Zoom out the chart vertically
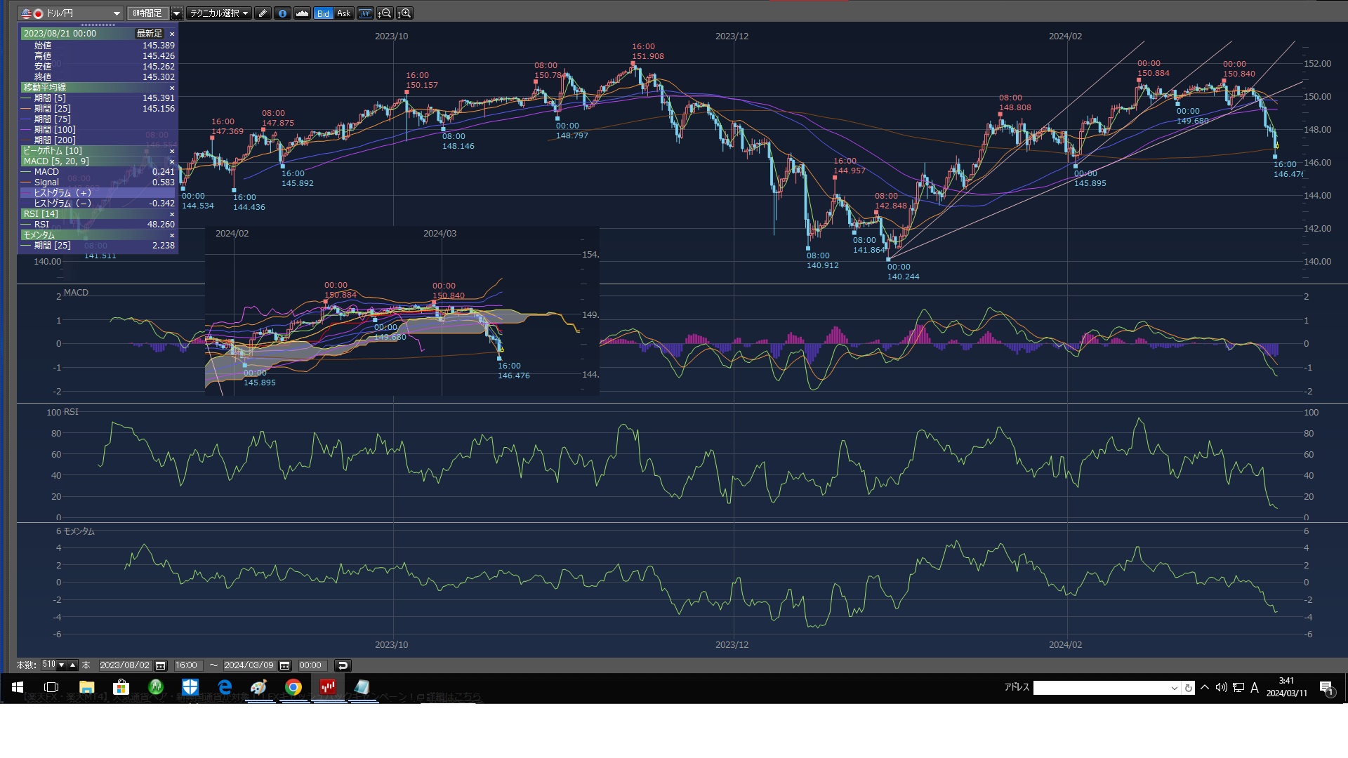This screenshot has width=1348, height=758. point(385,13)
